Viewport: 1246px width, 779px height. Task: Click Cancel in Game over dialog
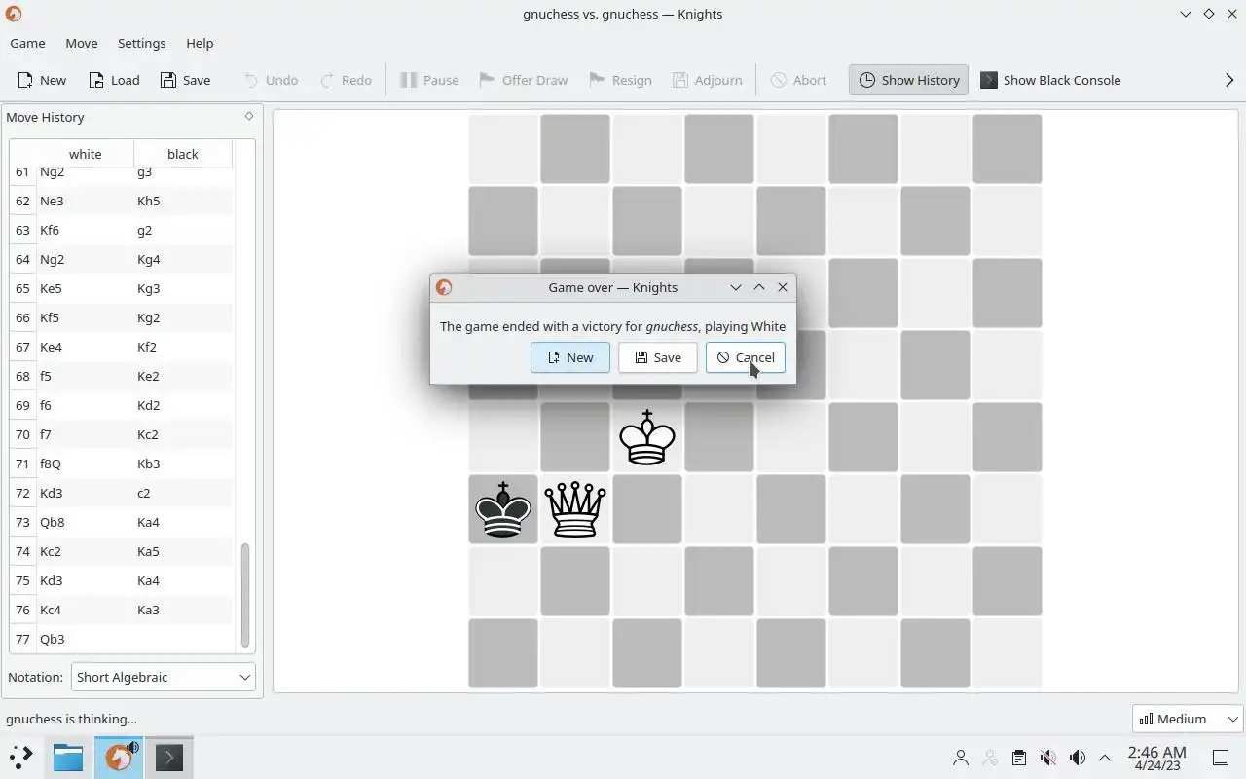tap(745, 357)
